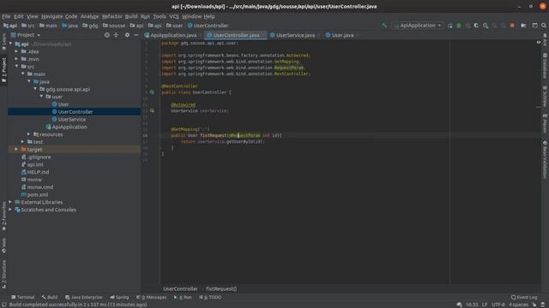Hide the Project panel with minus icon
549x308 pixels.
136,35
